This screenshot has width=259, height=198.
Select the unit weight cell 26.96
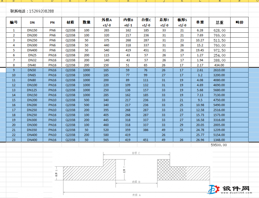tap(200, 140)
